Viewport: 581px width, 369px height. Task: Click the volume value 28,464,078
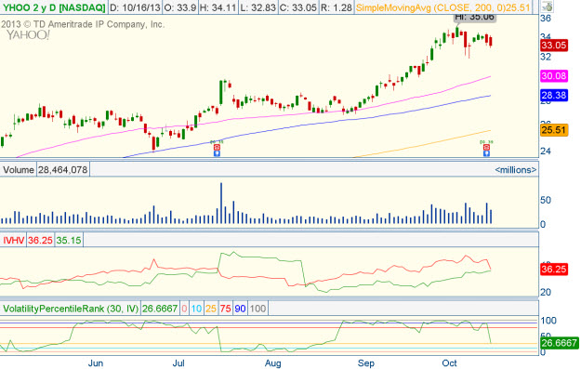click(63, 170)
